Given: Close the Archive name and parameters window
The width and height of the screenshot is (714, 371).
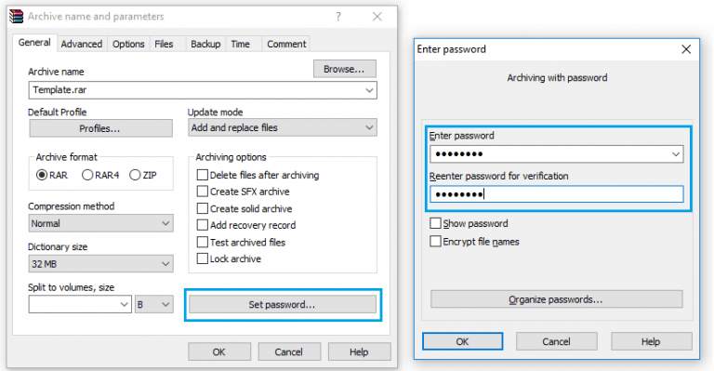Looking at the screenshot, I should click(377, 17).
